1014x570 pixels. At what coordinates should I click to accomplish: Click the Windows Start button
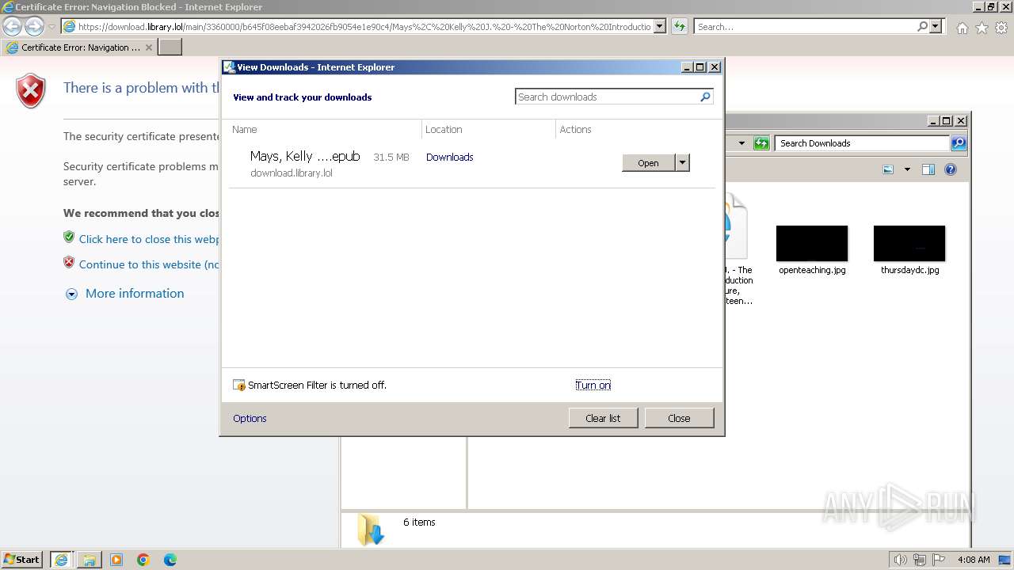tap(22, 560)
